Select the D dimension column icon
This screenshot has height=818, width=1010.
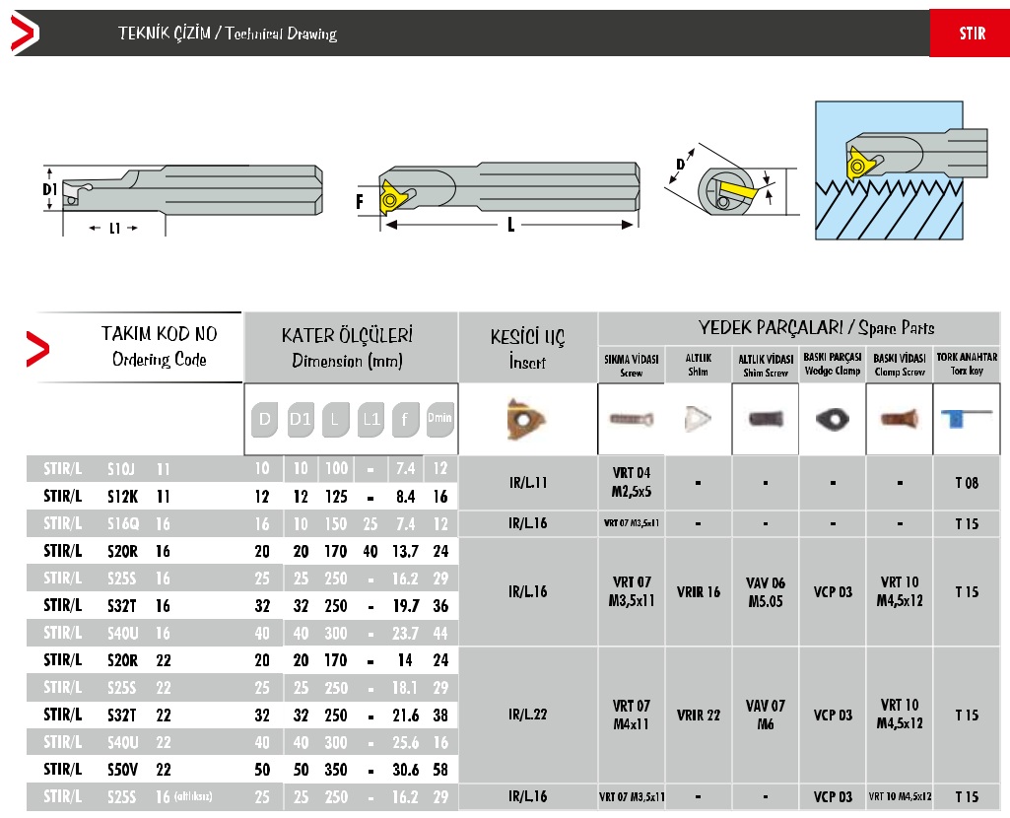click(264, 419)
